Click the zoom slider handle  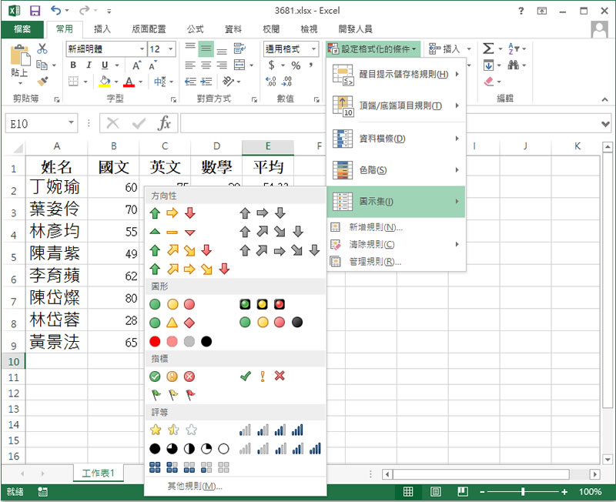coord(523,492)
